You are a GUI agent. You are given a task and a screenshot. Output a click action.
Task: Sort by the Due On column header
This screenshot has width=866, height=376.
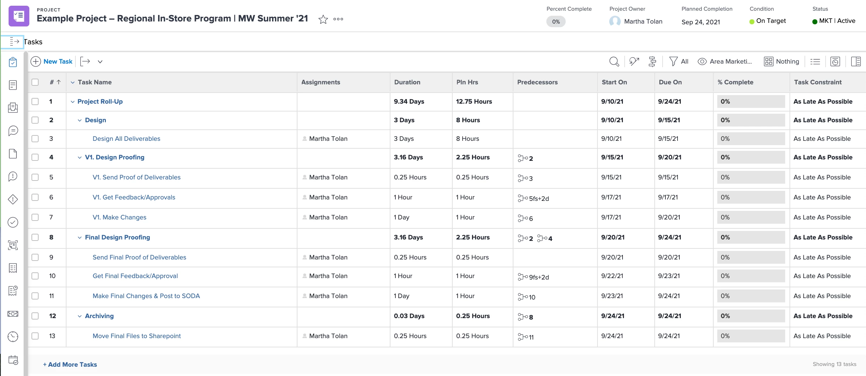pyautogui.click(x=670, y=82)
